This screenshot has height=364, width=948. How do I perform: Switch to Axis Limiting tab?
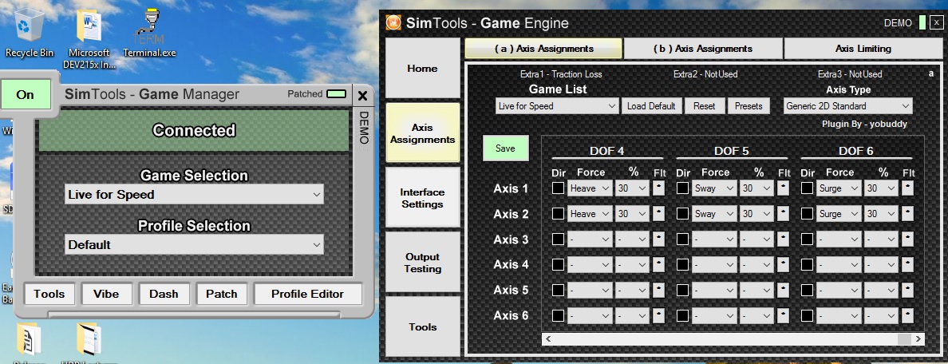point(863,49)
